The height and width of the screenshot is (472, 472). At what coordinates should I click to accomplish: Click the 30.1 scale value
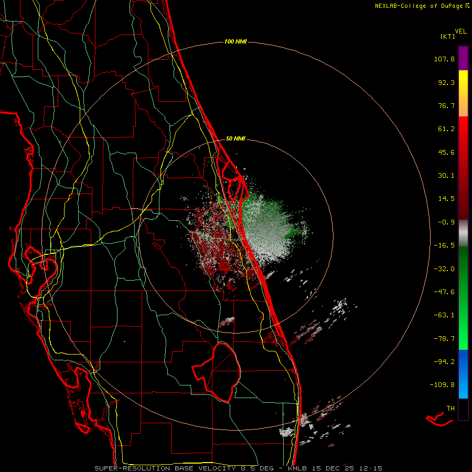pyautogui.click(x=446, y=176)
